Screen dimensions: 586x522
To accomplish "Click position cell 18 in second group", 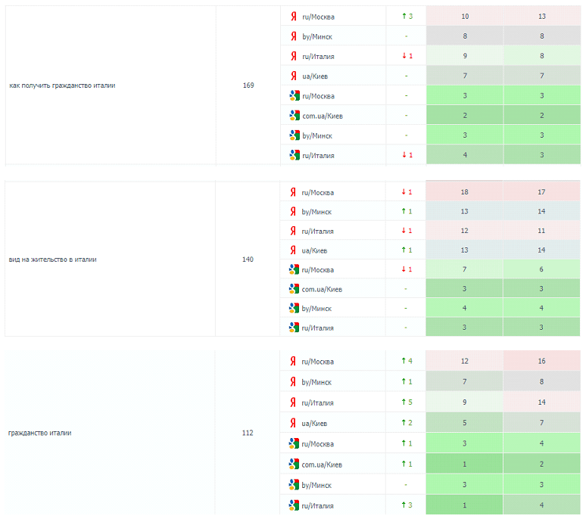I will [x=465, y=192].
